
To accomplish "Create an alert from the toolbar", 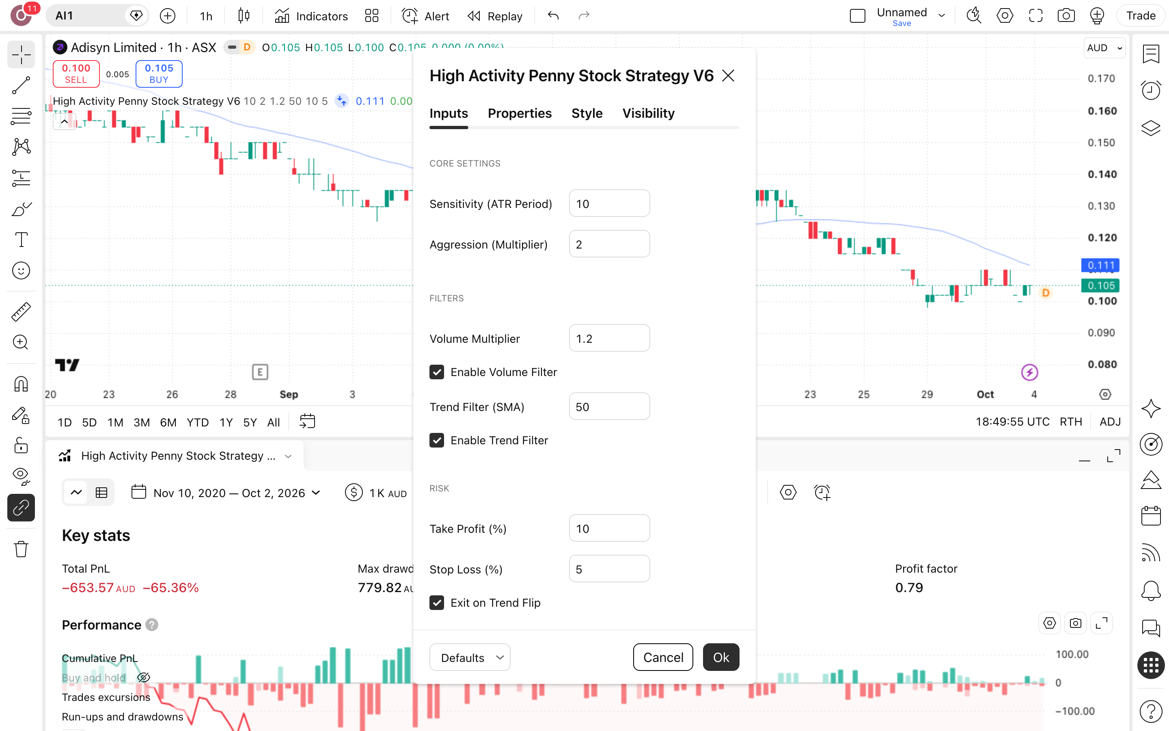I will tap(425, 16).
